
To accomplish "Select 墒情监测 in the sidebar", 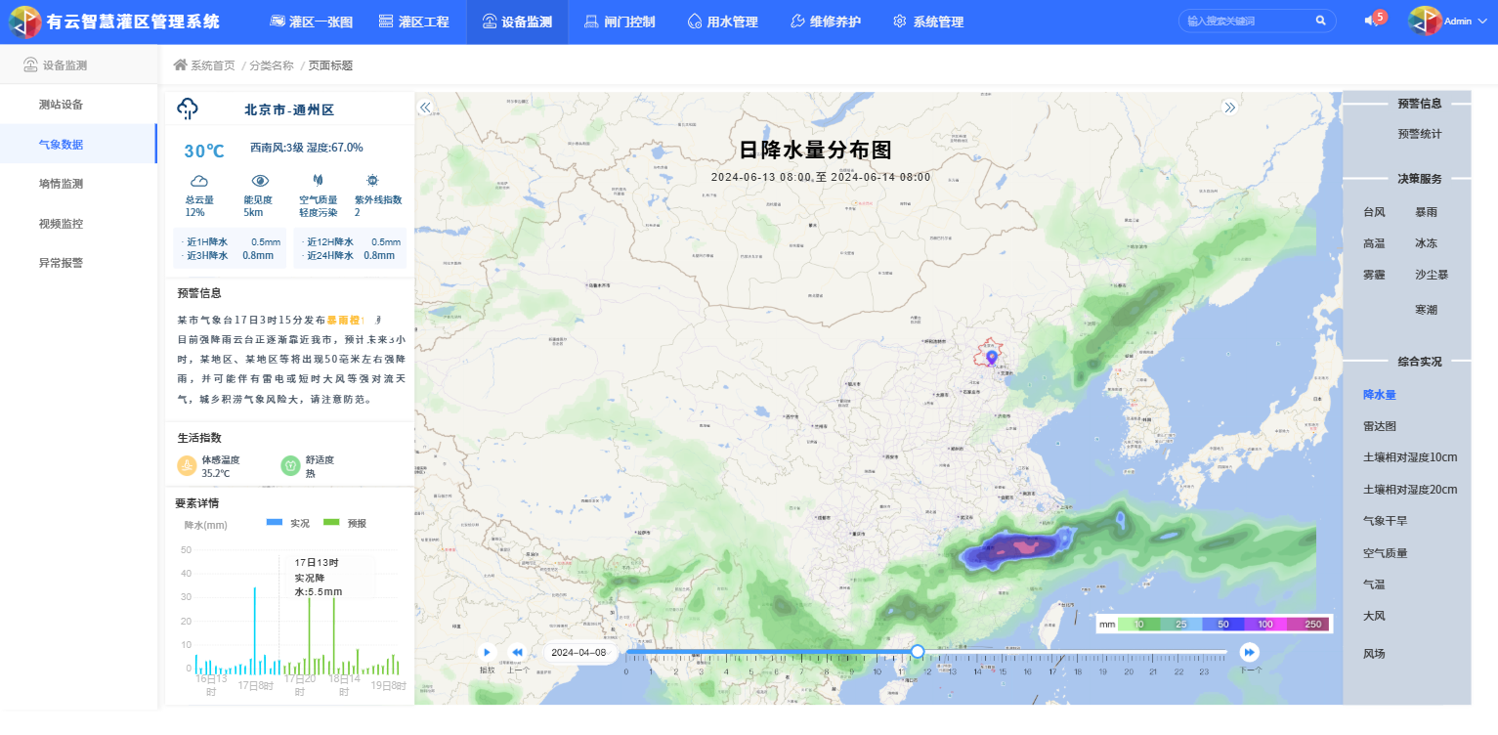I will click(x=61, y=184).
